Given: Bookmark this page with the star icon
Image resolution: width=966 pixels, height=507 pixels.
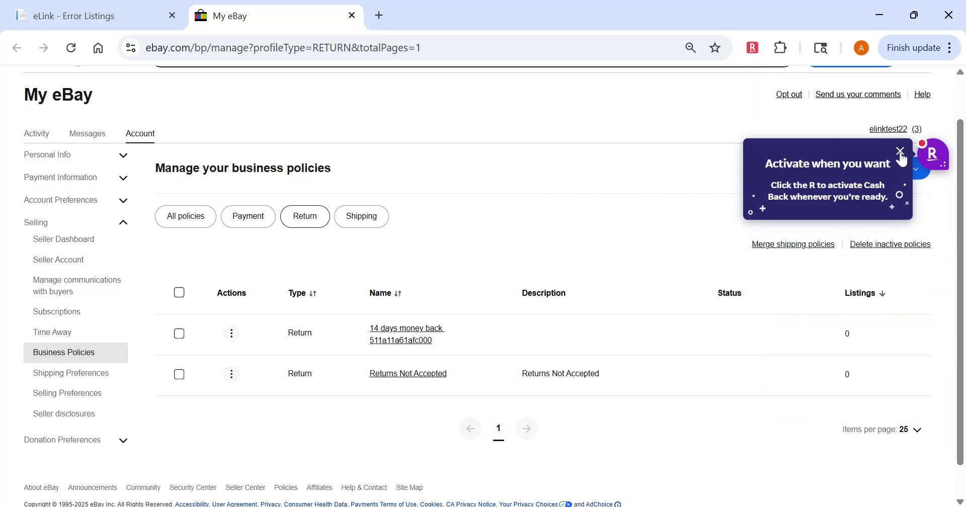Looking at the screenshot, I should 715,47.
